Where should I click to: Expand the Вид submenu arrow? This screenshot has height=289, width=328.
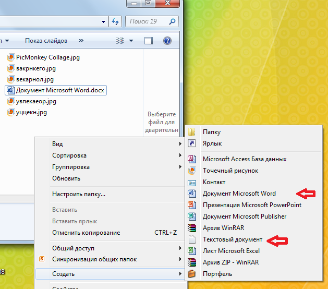coord(180,144)
